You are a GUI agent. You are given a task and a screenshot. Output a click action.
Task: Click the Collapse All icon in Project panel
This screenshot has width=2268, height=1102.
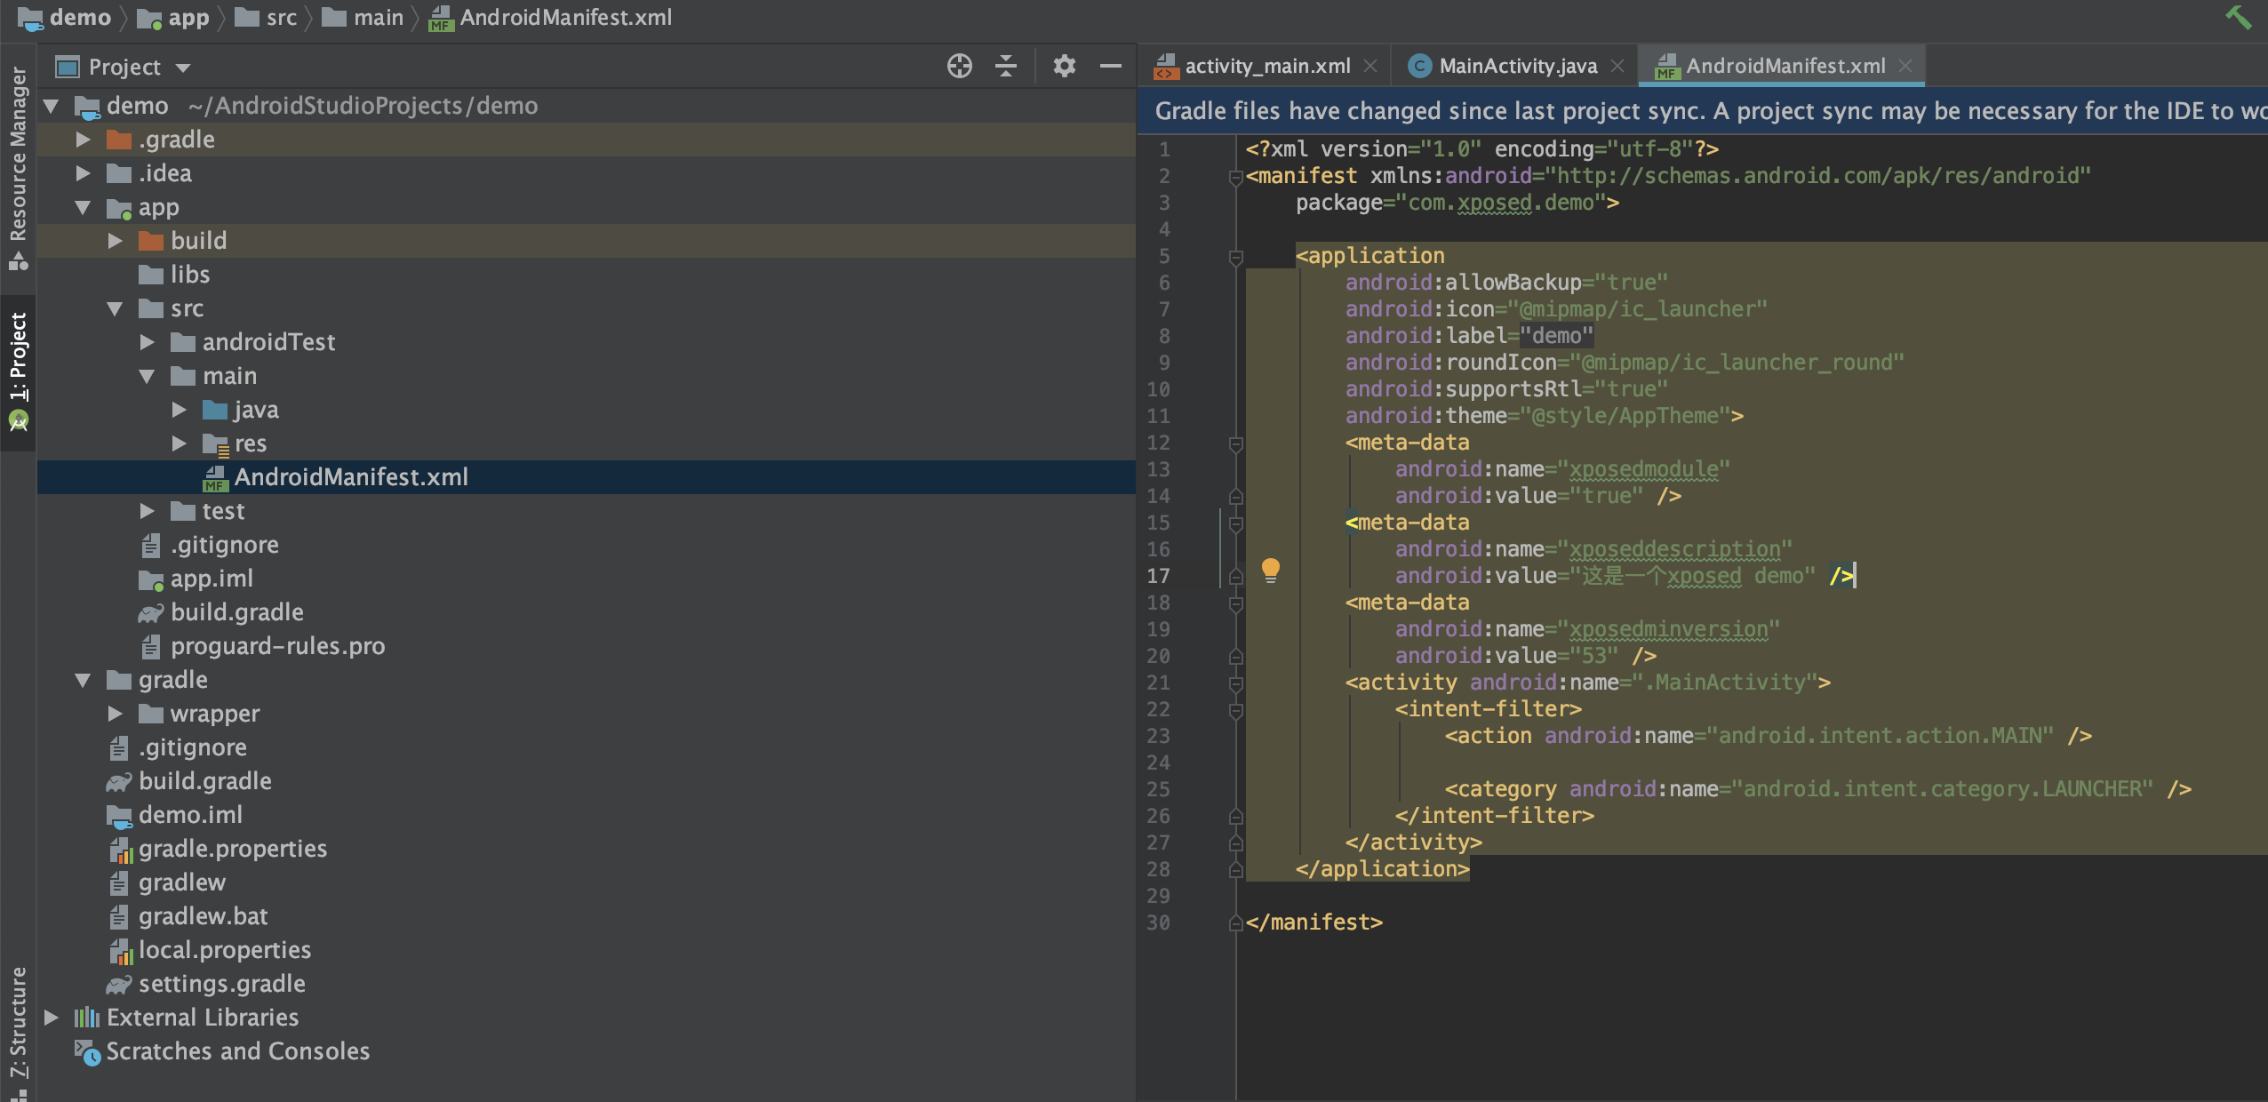coord(1006,66)
